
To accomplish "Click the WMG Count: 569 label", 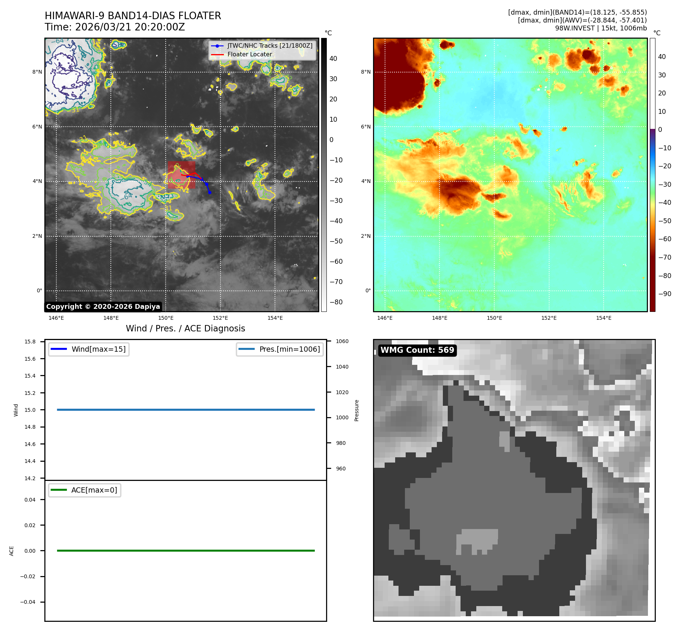I will pyautogui.click(x=417, y=350).
